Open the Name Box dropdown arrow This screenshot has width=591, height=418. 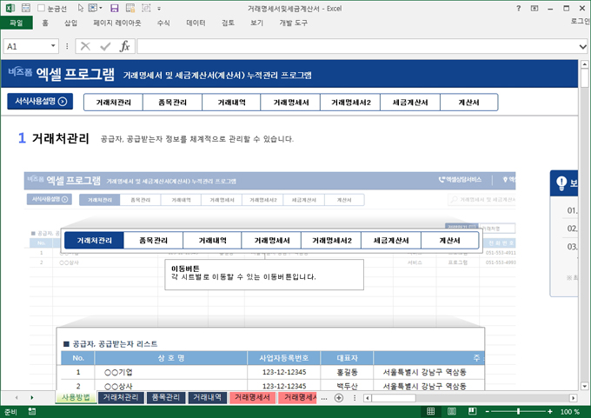coord(53,46)
